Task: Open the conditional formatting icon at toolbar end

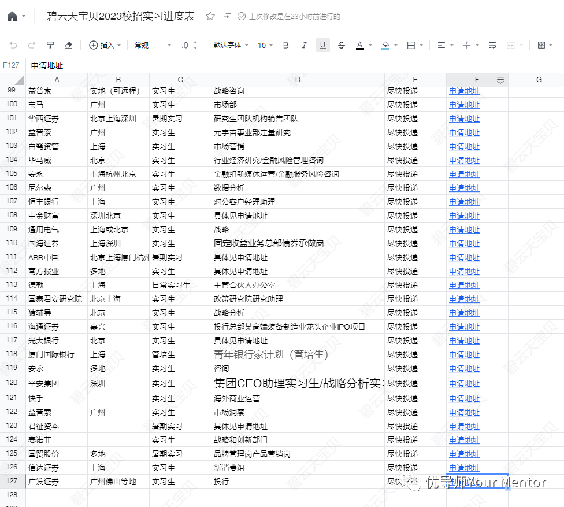Action: (541, 45)
